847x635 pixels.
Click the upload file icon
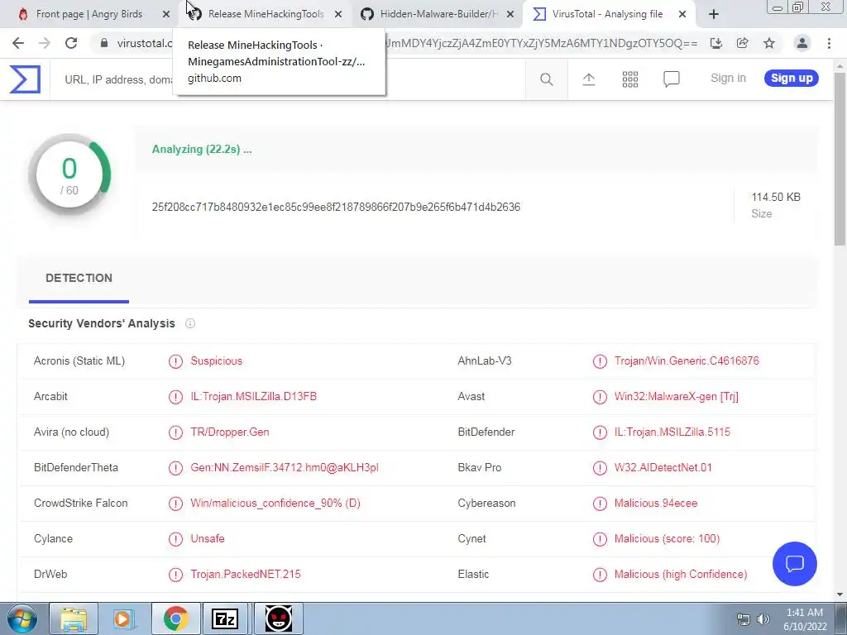(x=589, y=79)
